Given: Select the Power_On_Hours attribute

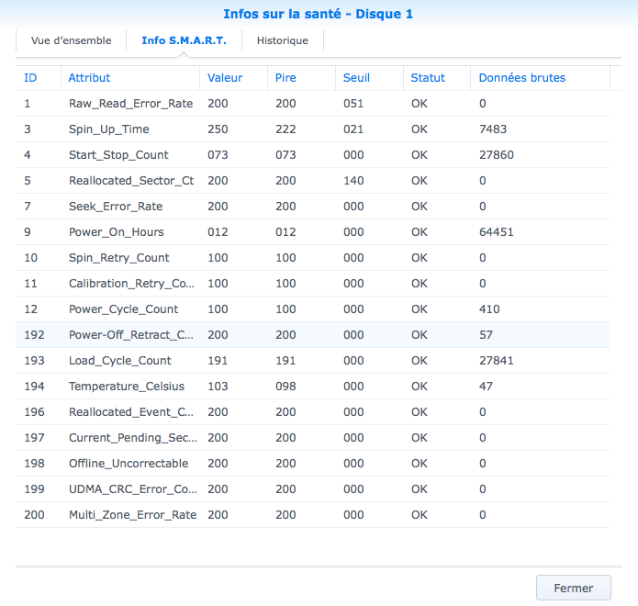Looking at the screenshot, I should pos(117,232).
